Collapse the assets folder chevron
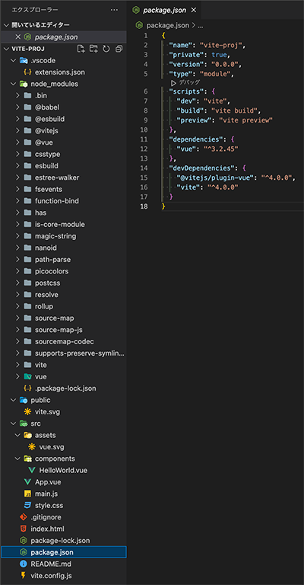Viewport: 304px width, 585px height. coord(17,435)
